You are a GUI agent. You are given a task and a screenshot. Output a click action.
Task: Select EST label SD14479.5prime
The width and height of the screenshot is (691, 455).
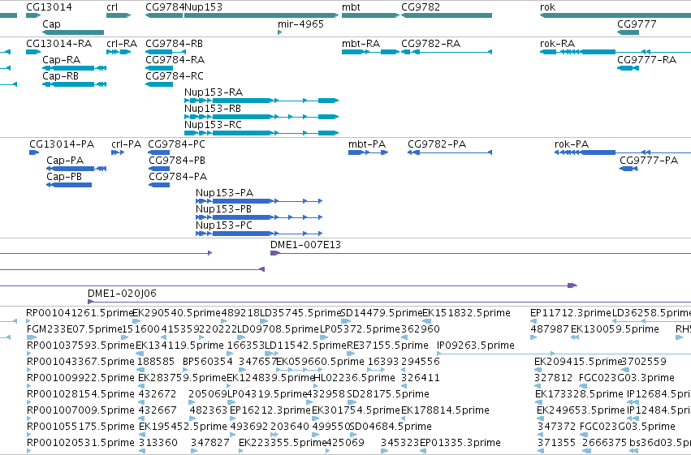click(x=382, y=313)
